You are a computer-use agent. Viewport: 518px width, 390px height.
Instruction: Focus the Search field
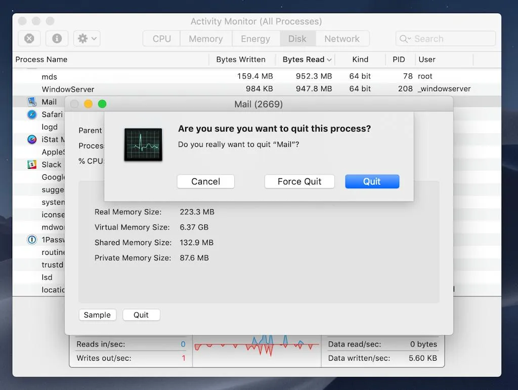point(445,38)
